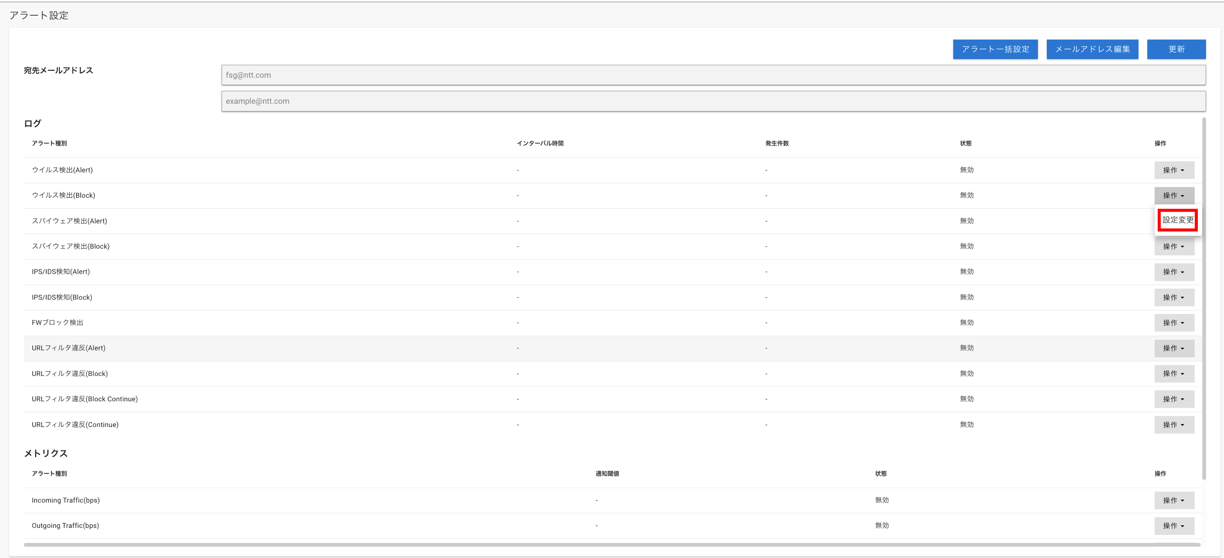Click IPS/IDS検知(Block) row label

[62, 297]
